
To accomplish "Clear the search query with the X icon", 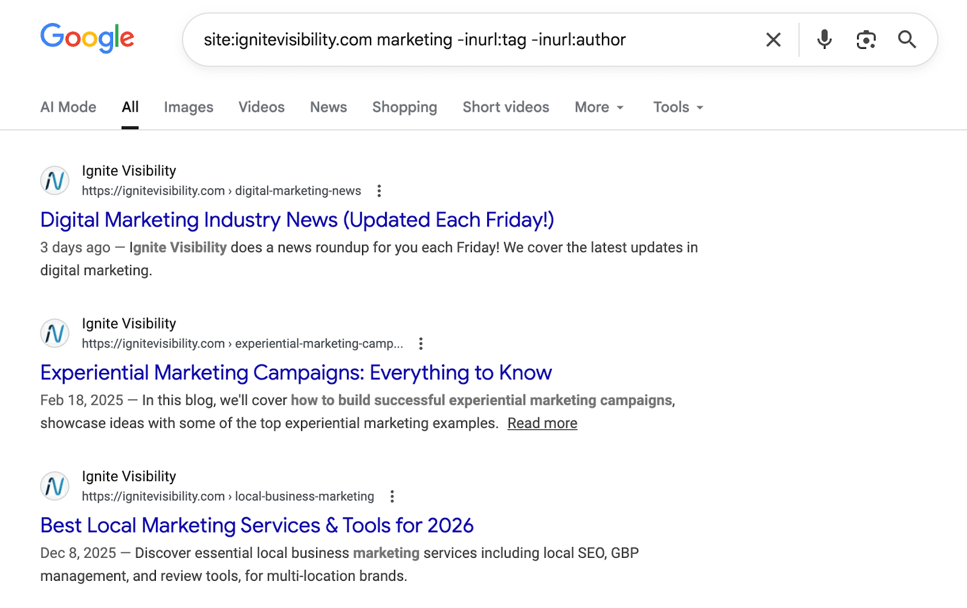I will (772, 39).
